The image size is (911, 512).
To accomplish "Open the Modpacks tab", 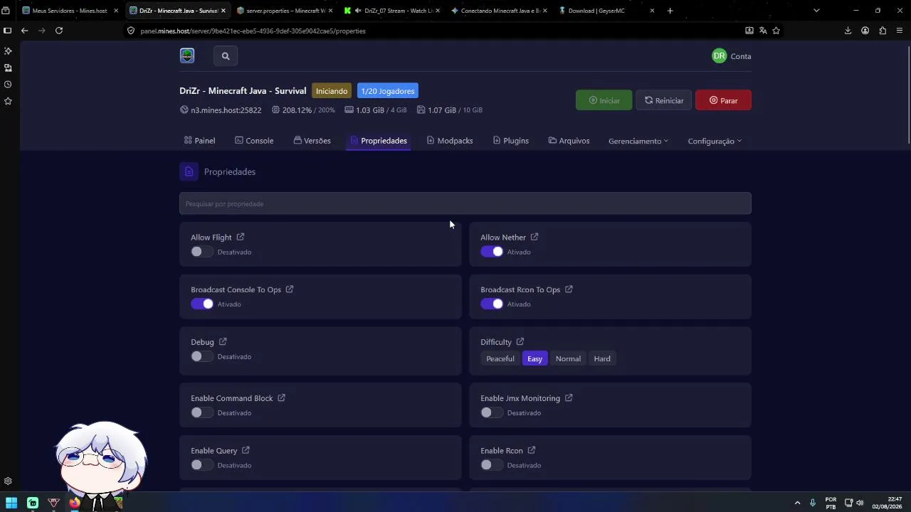I will (450, 141).
